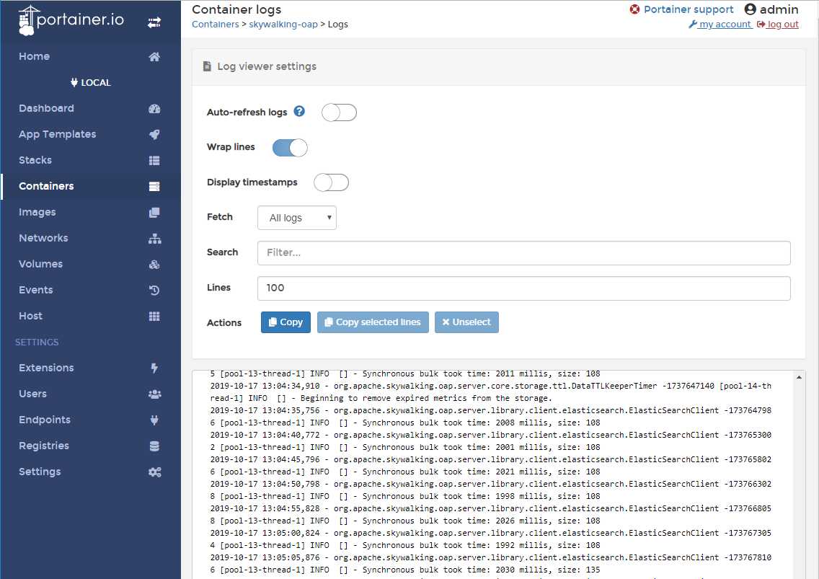Open Users in the sidebar
Screen dimensions: 819x579
(x=90, y=394)
